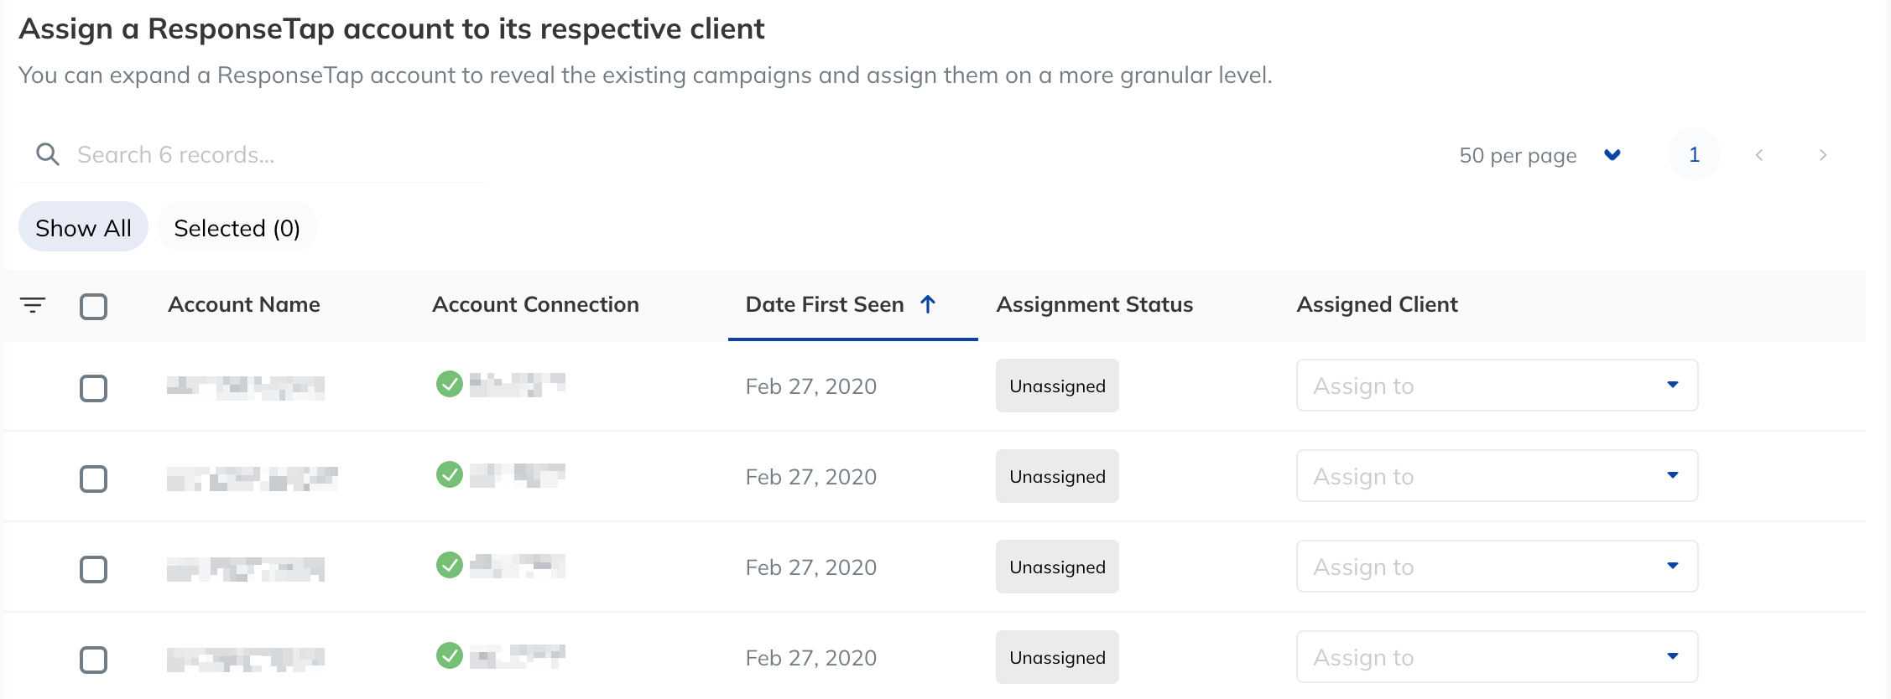
Task: Open the table filter lines icon
Action: [x=33, y=305]
